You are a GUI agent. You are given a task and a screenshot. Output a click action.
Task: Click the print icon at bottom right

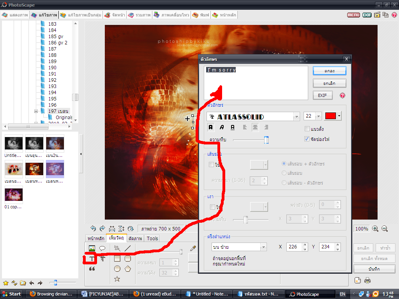point(367,280)
